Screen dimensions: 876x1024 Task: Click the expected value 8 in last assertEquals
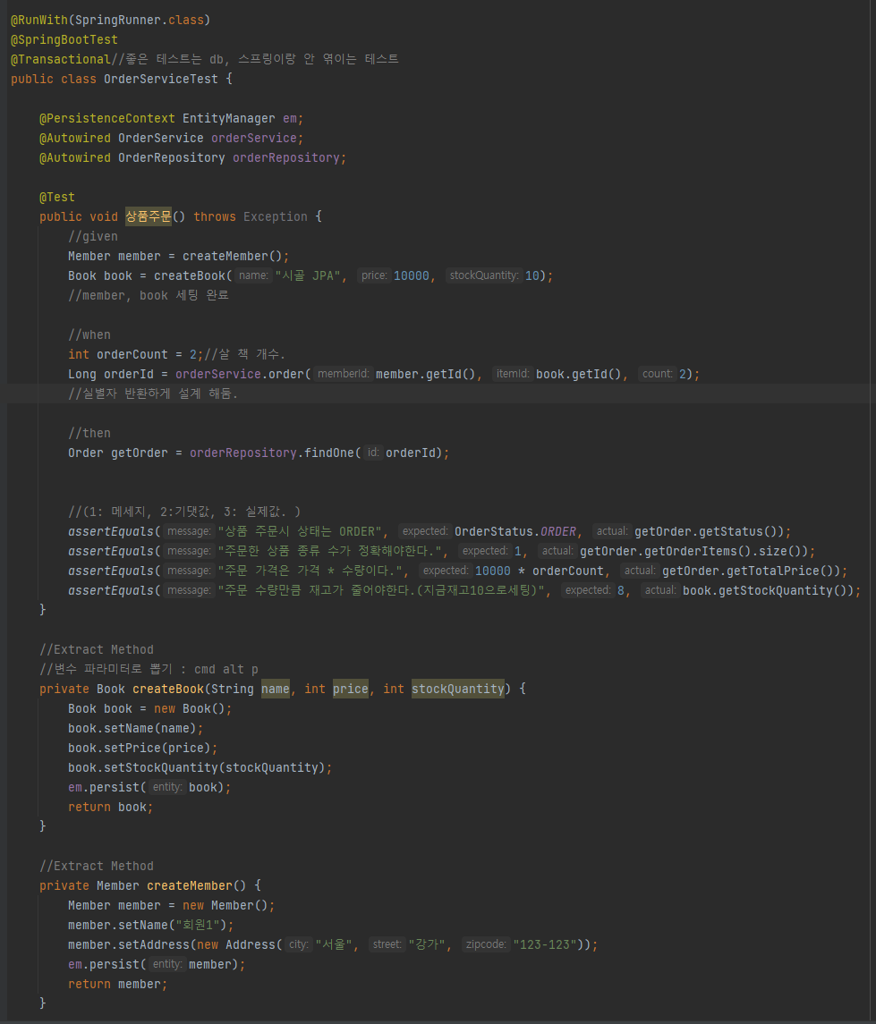[621, 590]
